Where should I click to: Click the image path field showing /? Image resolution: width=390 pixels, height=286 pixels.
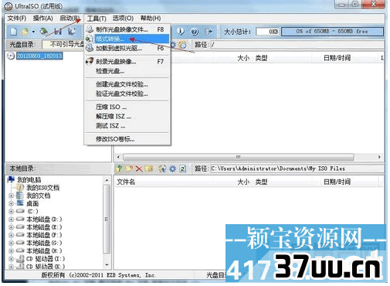click(x=297, y=45)
